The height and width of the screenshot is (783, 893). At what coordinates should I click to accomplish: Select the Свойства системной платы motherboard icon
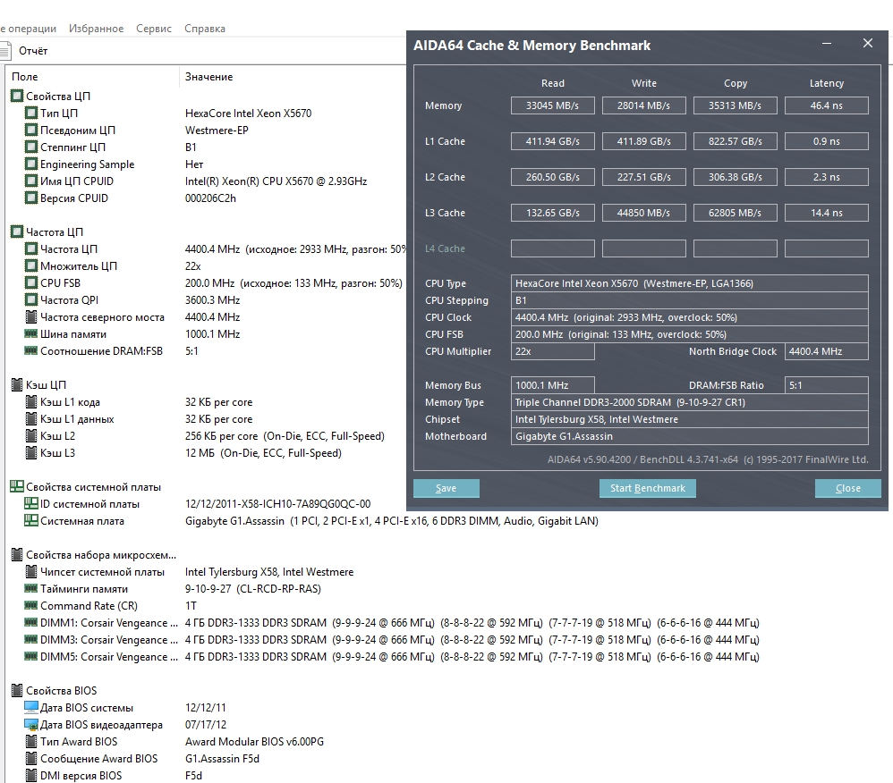click(x=17, y=486)
